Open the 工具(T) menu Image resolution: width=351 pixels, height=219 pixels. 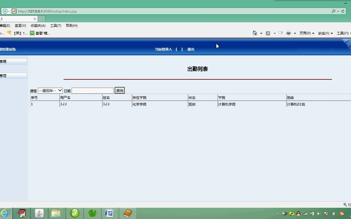pos(55,26)
